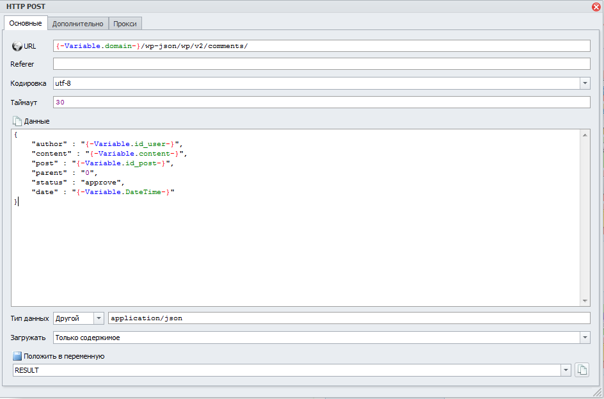Expand the Загружать dropdown list
604x399 pixels.
[585, 338]
